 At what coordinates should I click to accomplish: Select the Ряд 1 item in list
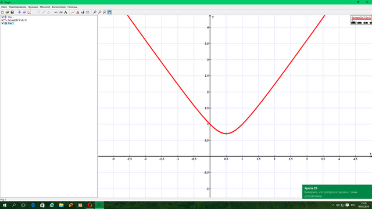10,23
